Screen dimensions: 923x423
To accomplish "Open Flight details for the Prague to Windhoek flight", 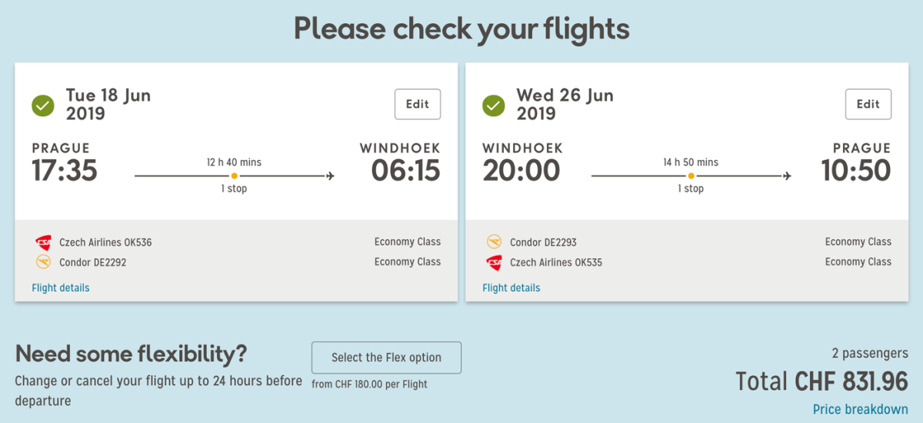I will pos(61,288).
